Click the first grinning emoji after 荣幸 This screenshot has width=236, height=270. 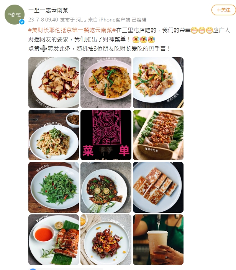194,30
